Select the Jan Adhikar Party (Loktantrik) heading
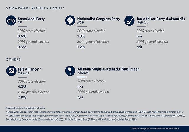The image size is (189, 132). 161,19
